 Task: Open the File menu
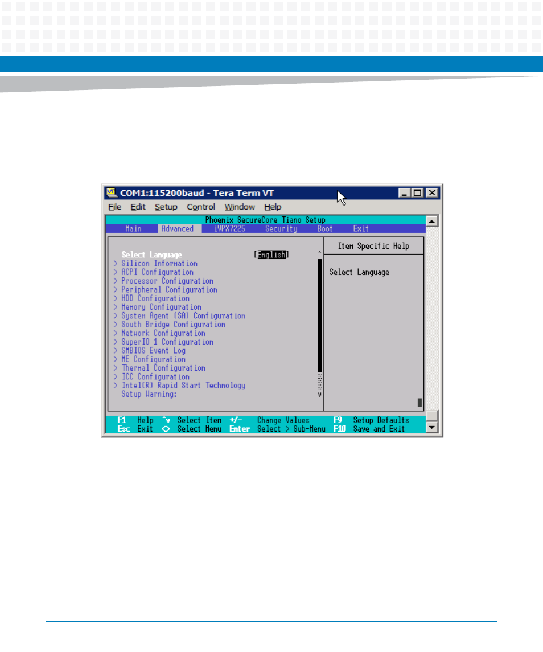click(x=115, y=207)
